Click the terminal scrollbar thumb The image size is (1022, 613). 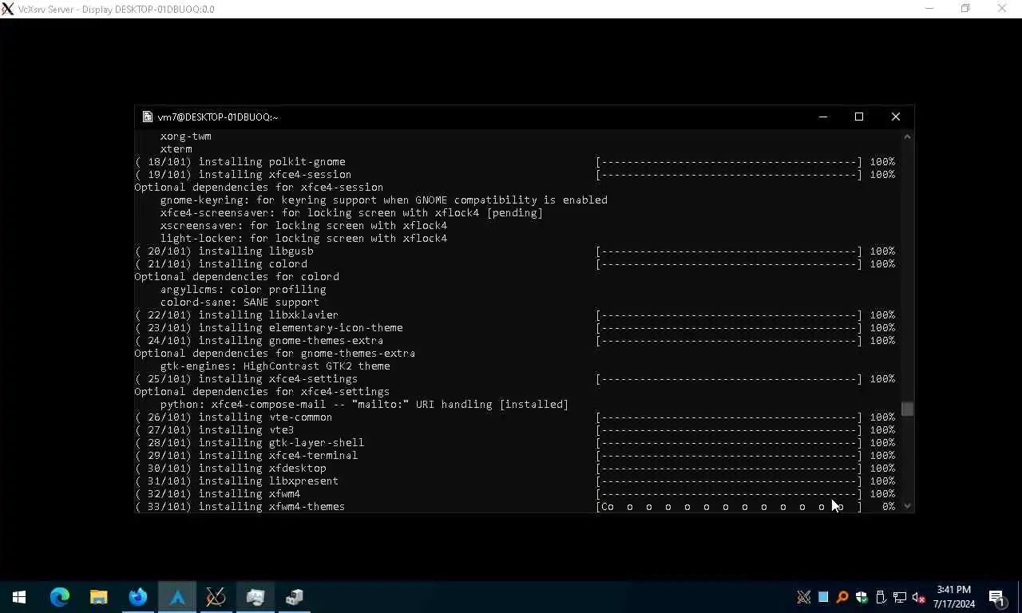pos(907,409)
